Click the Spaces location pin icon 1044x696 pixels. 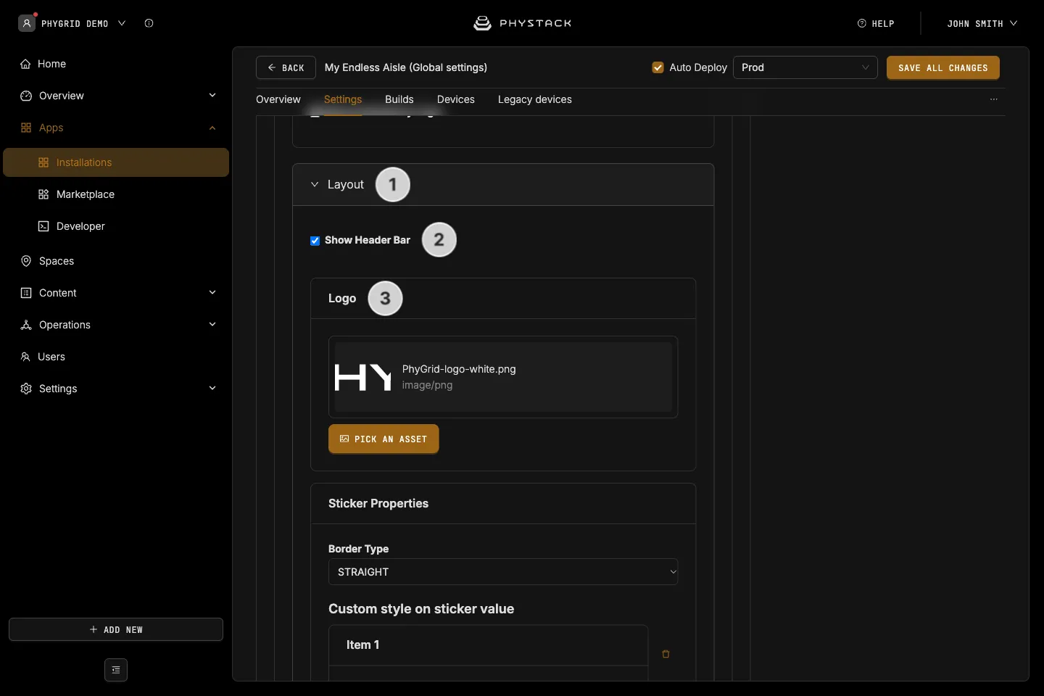tap(26, 261)
